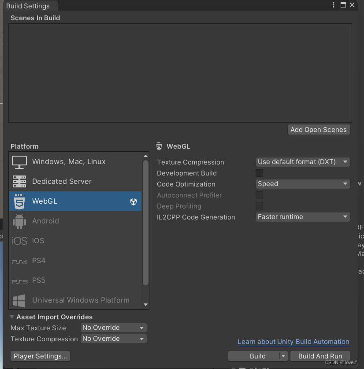Select the Build Settings tab
The image size is (364, 369).
click(x=28, y=6)
